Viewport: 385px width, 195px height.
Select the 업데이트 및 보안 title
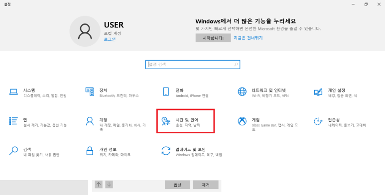click(x=190, y=149)
